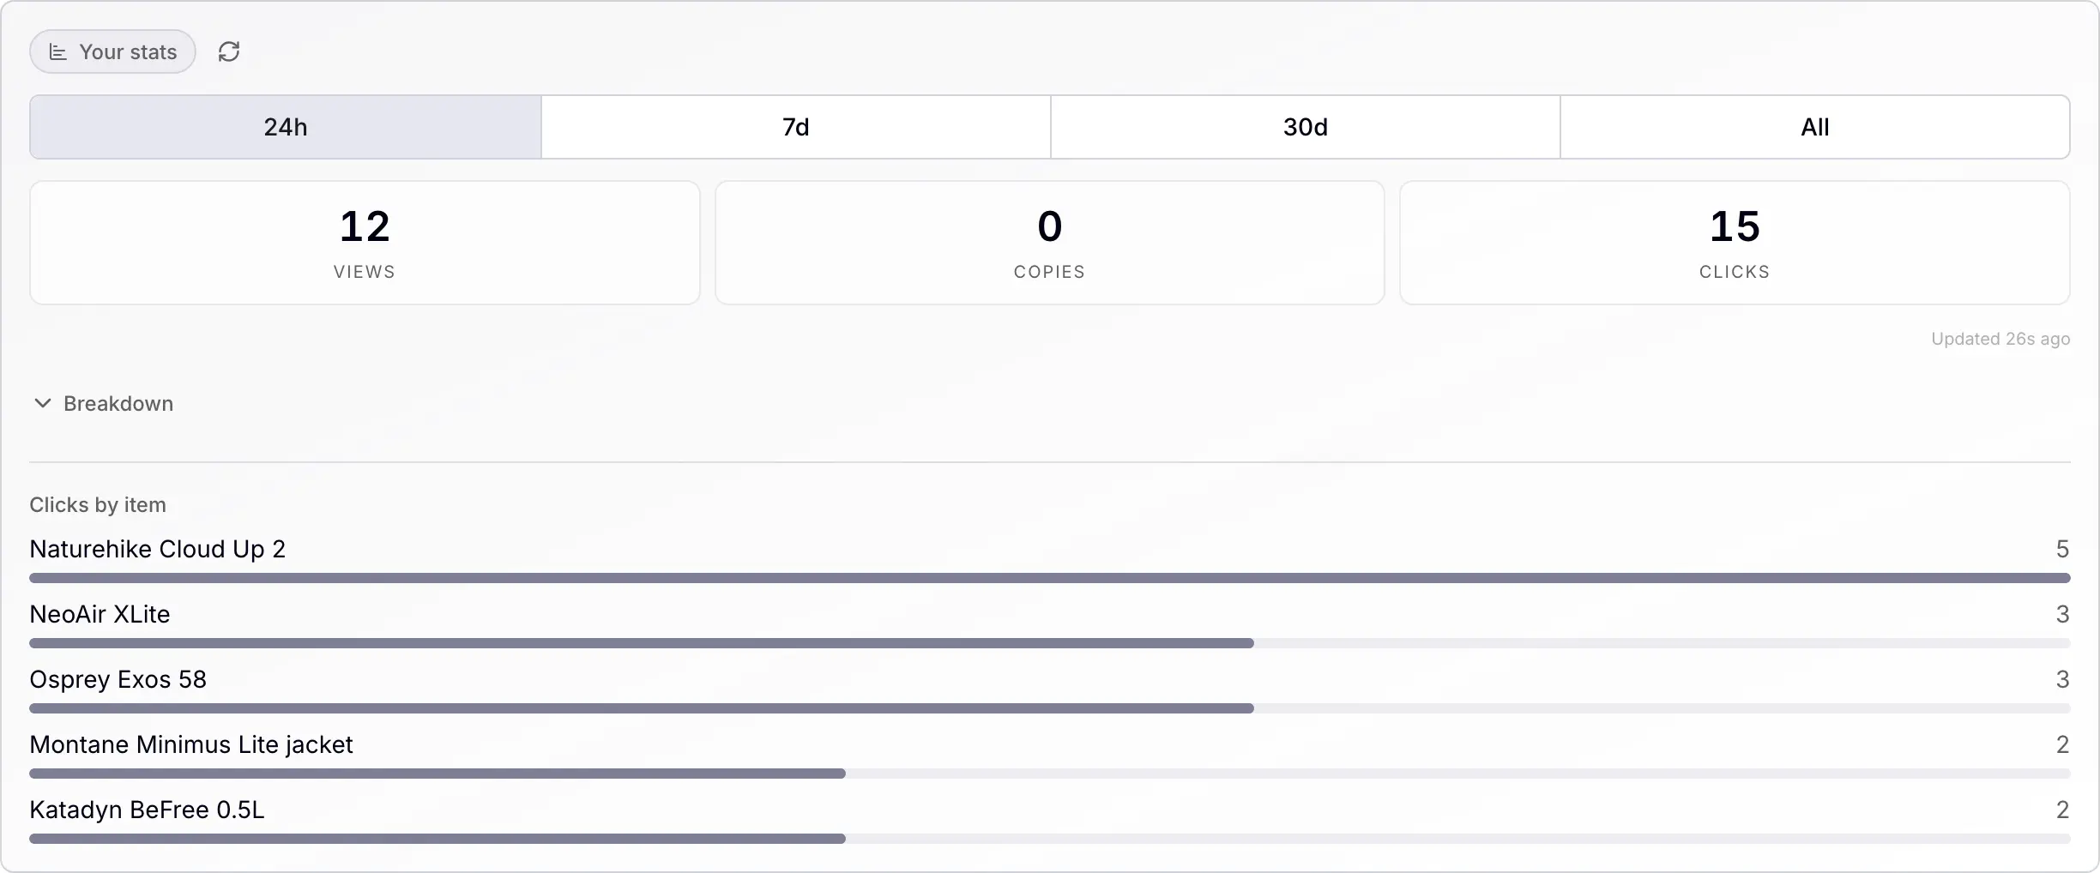This screenshot has width=2100, height=873.
Task: Open the Naturehike Cloud Up 2 item
Action: tap(157, 549)
